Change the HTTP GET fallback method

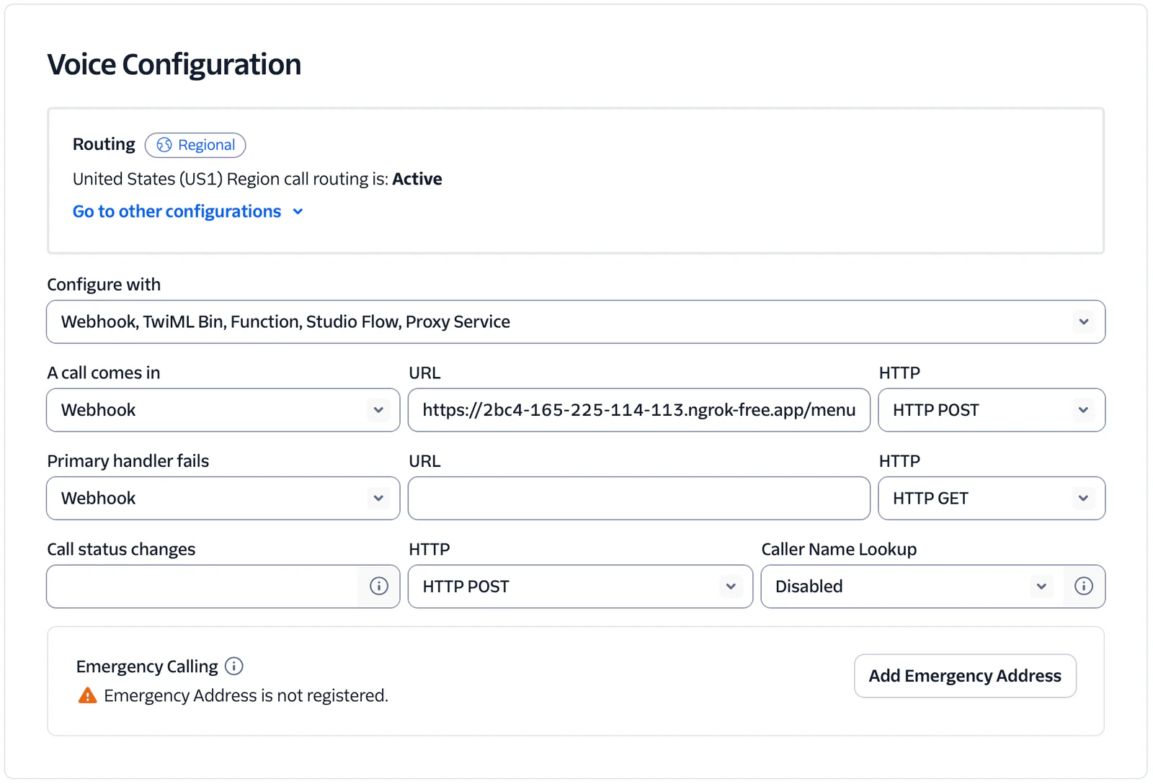click(991, 498)
